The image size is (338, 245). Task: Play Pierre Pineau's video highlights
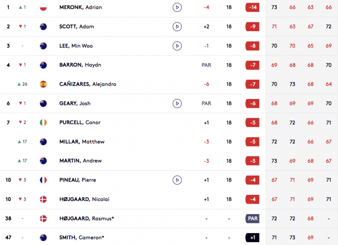(x=177, y=180)
